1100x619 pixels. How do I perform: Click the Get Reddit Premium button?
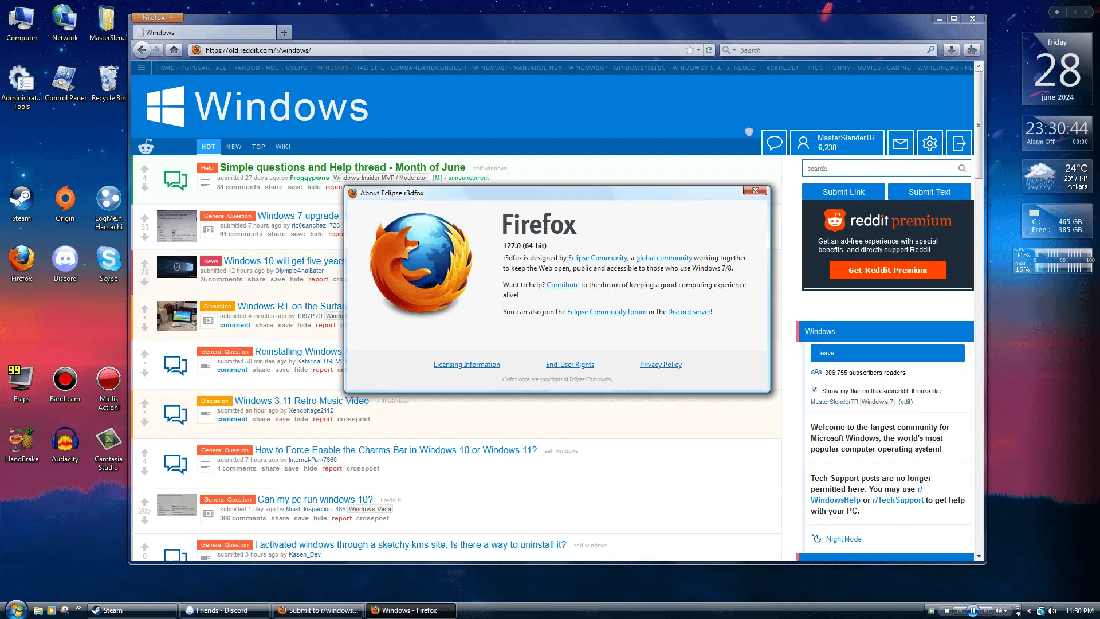(x=887, y=270)
